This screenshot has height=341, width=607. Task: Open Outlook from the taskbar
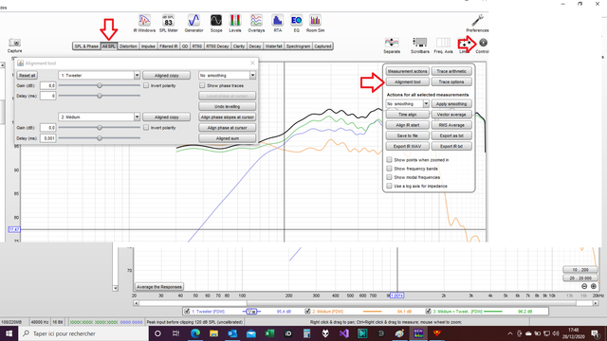232,333
